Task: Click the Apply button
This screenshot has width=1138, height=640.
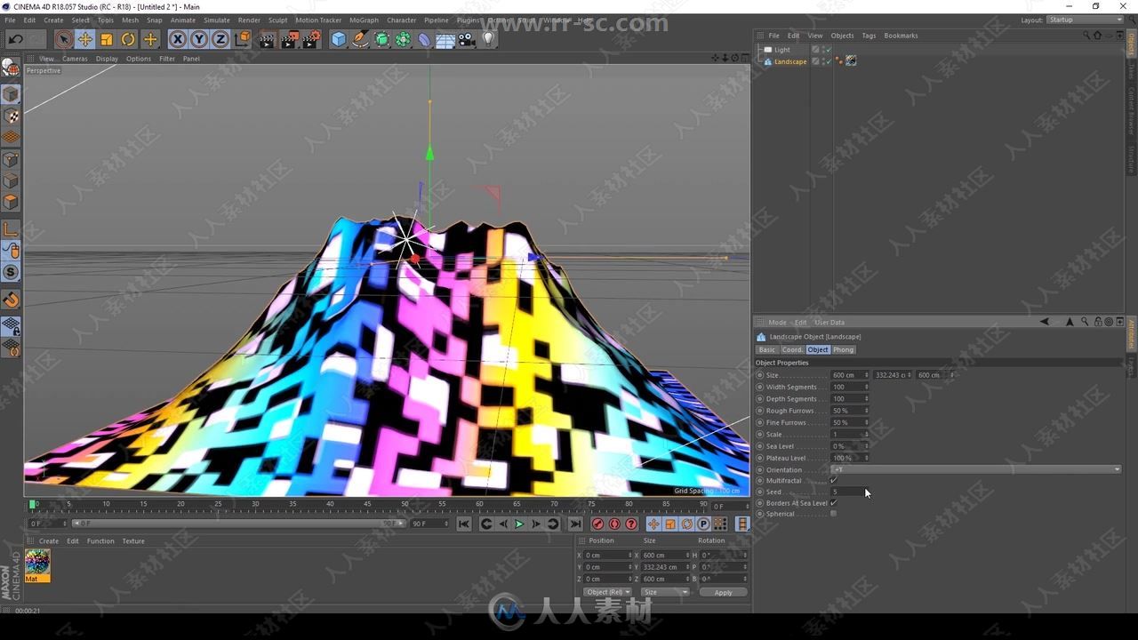Action: point(724,592)
